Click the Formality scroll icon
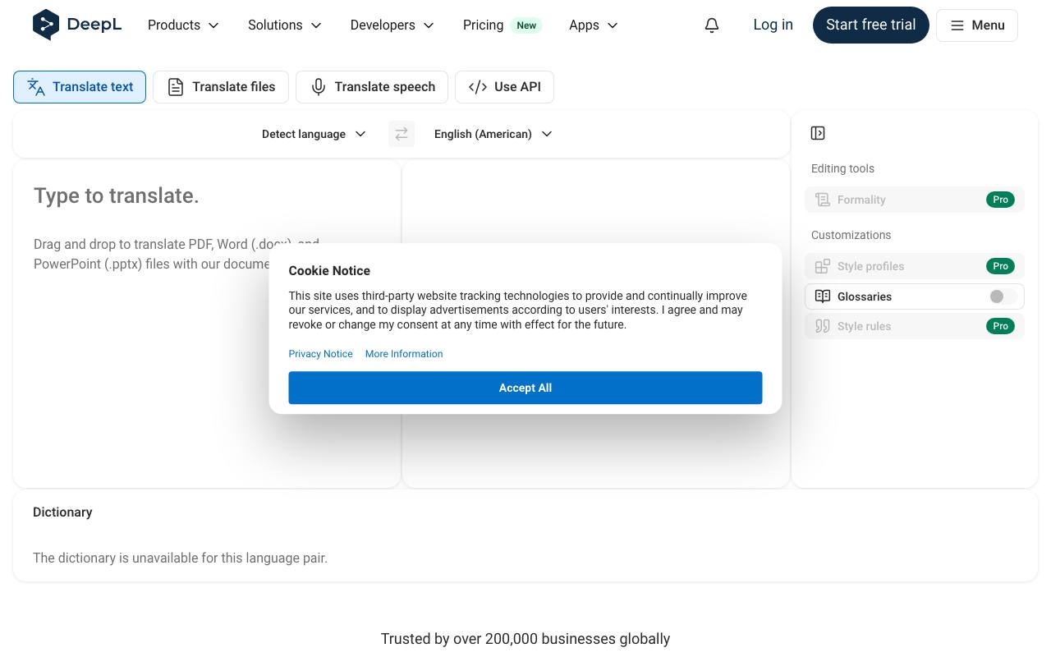Viewport: 1051px width, 657px height. (823, 200)
